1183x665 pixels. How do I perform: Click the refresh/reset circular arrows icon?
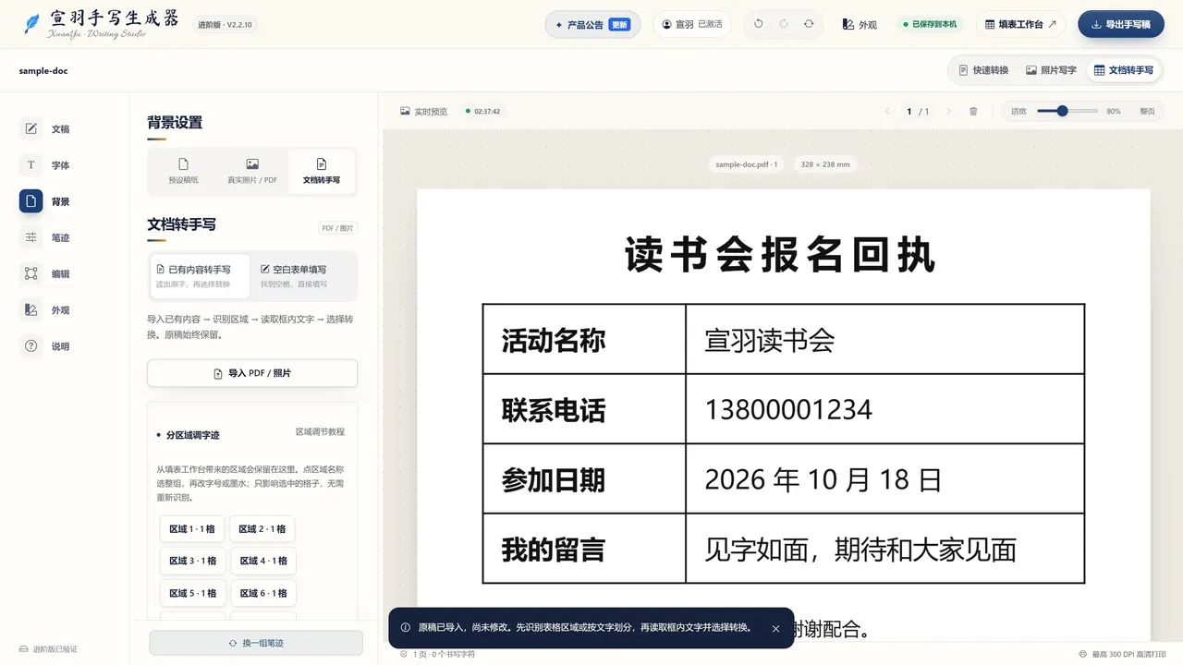[809, 24]
